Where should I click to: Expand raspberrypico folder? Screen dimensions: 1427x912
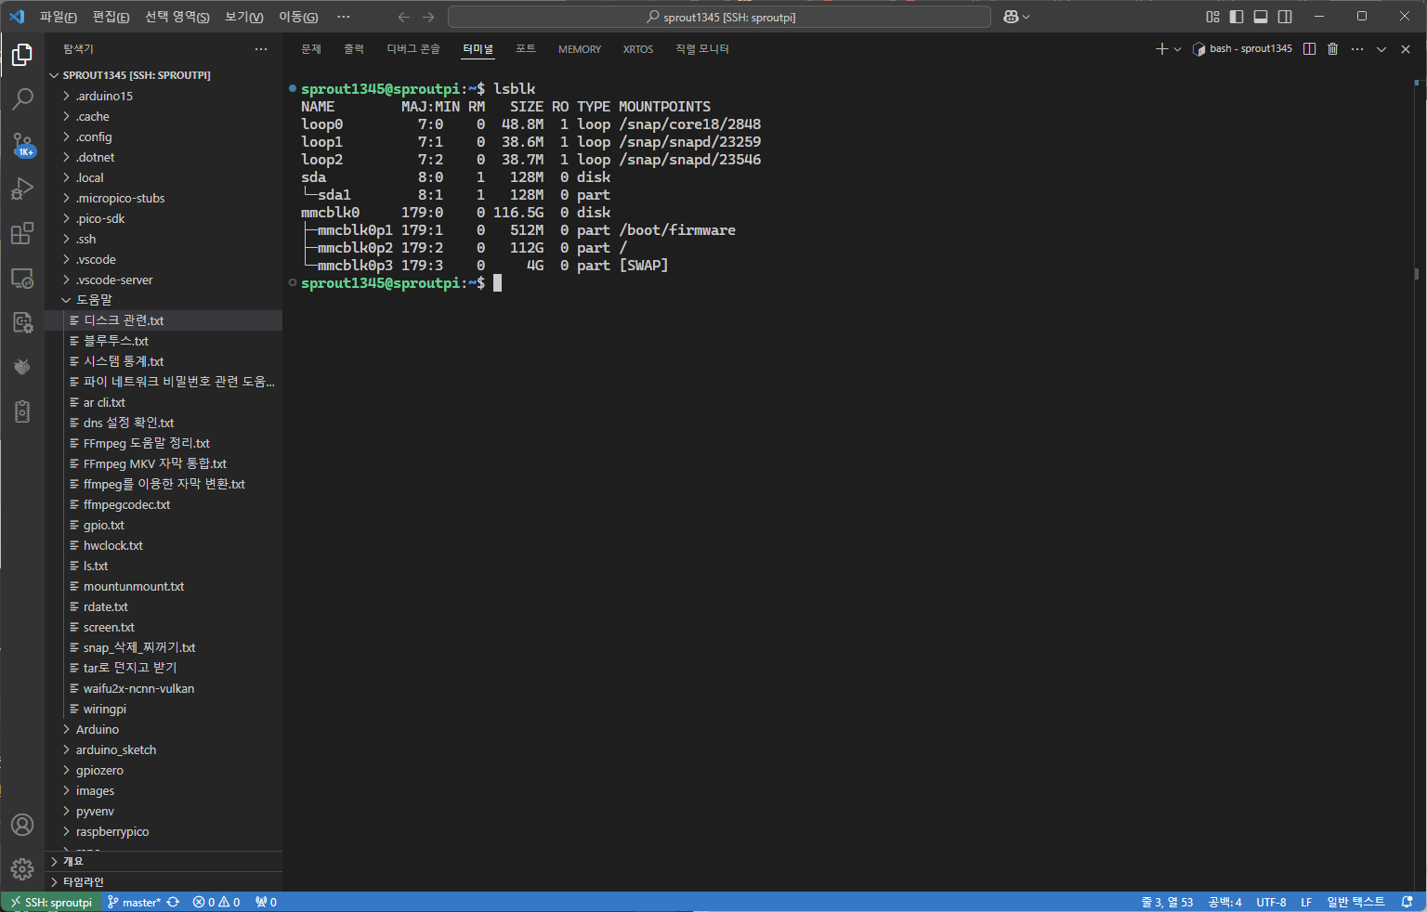pyautogui.click(x=164, y=831)
